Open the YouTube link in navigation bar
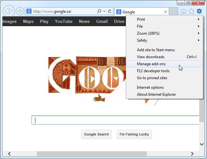207x159 pixels. (x=64, y=21)
